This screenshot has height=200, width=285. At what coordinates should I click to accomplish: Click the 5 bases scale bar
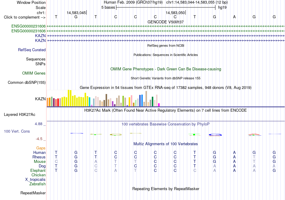click(x=166, y=7)
